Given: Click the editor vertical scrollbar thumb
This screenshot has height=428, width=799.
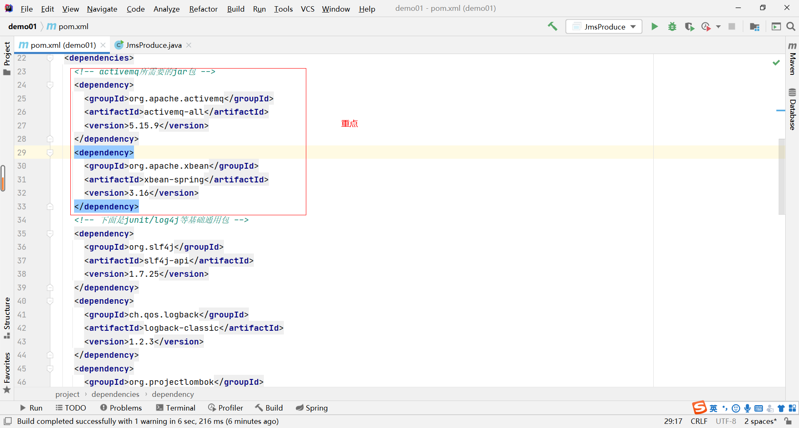Looking at the screenshot, I should 782,177.
